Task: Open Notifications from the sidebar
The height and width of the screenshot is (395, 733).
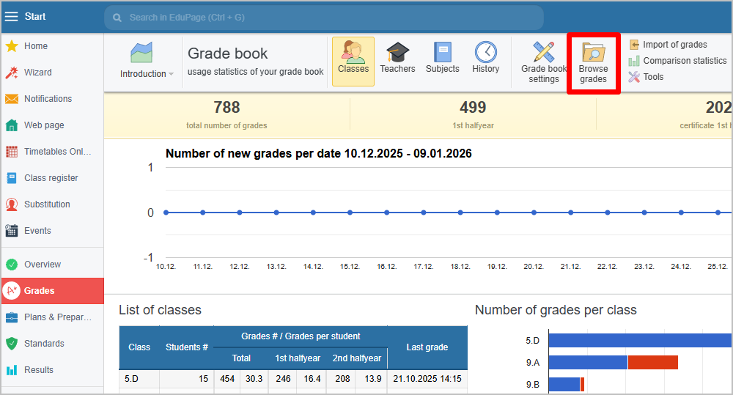Action: tap(48, 99)
